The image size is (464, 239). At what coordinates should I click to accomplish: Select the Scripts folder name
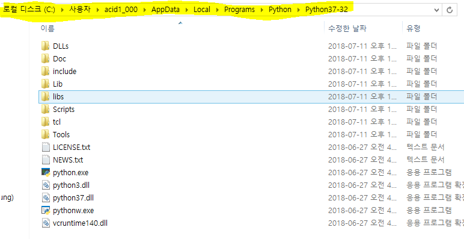click(64, 110)
